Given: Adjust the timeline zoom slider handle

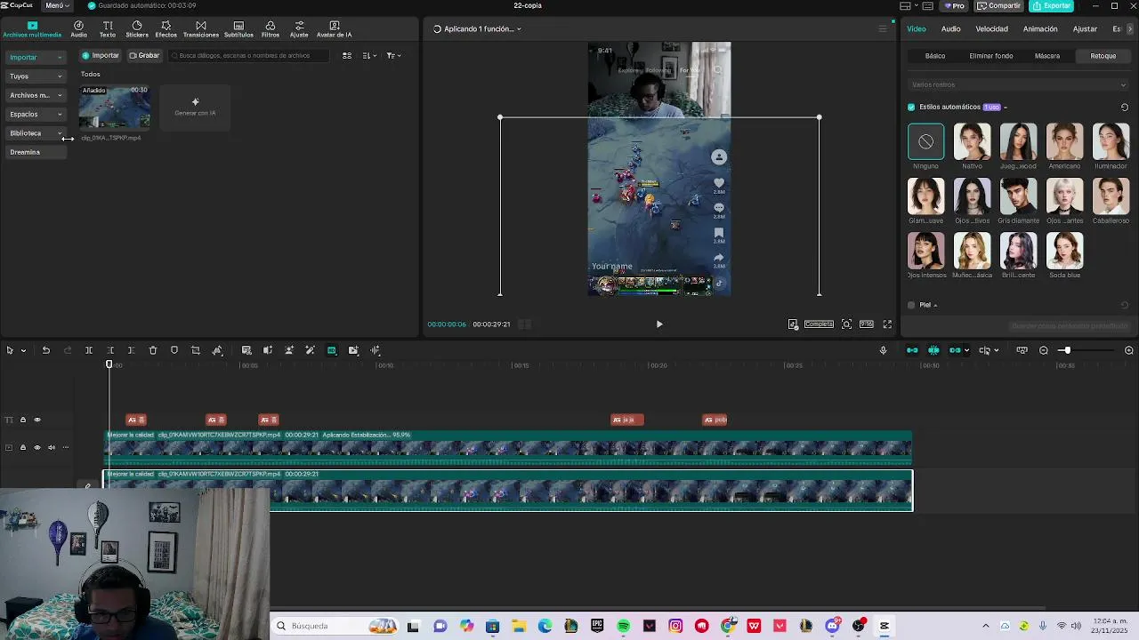Looking at the screenshot, I should pos(1066,350).
